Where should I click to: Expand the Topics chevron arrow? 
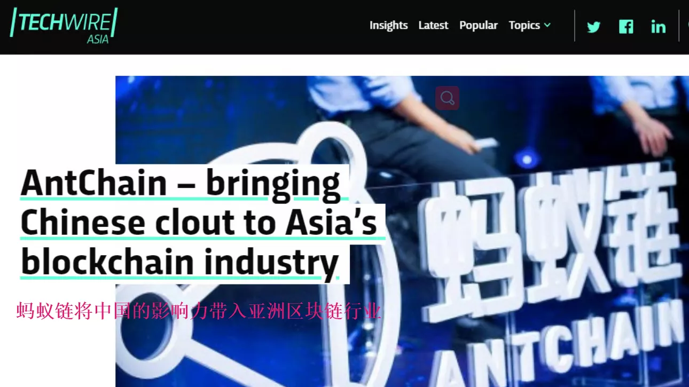point(547,25)
